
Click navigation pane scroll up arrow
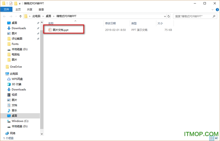(42, 22)
